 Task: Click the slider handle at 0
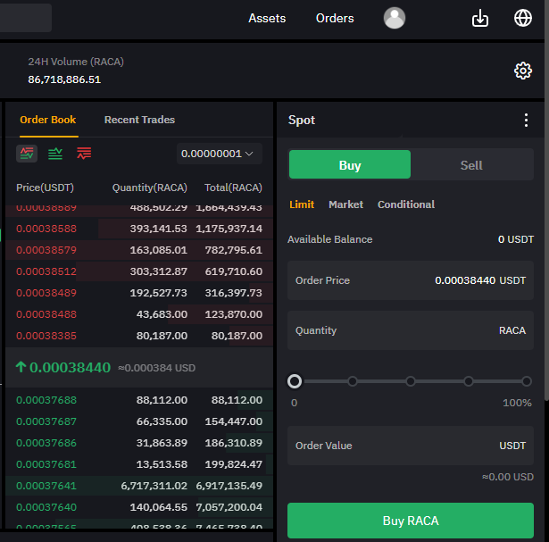click(295, 381)
